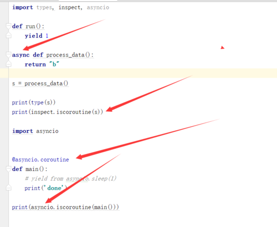
Task: Click 'iscoroutine' in the print(inspect.iscoroutine(s)) line
Action: click(x=74, y=112)
